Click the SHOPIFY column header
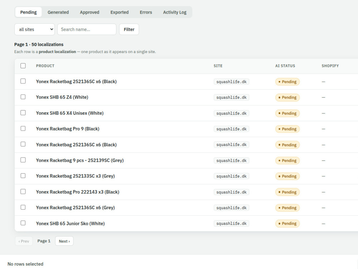 click(x=330, y=66)
